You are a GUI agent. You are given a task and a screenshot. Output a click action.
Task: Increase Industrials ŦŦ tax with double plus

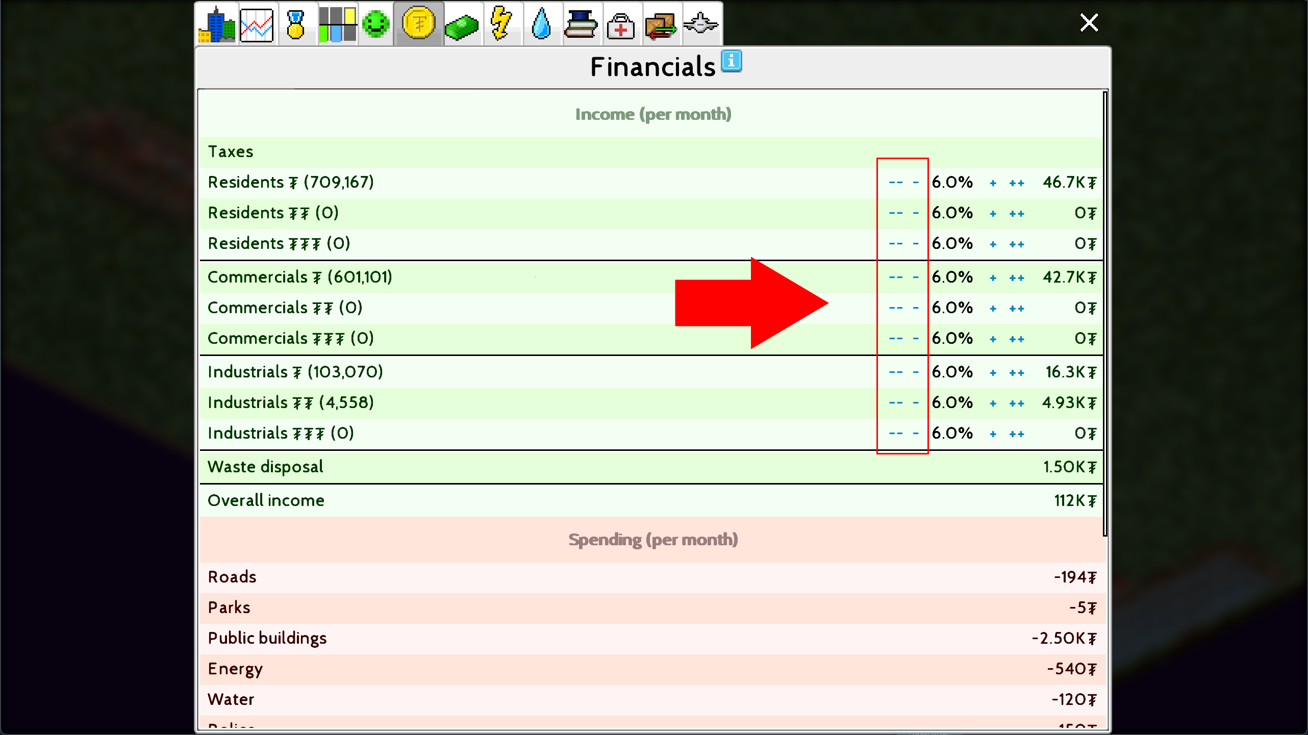(x=1016, y=403)
